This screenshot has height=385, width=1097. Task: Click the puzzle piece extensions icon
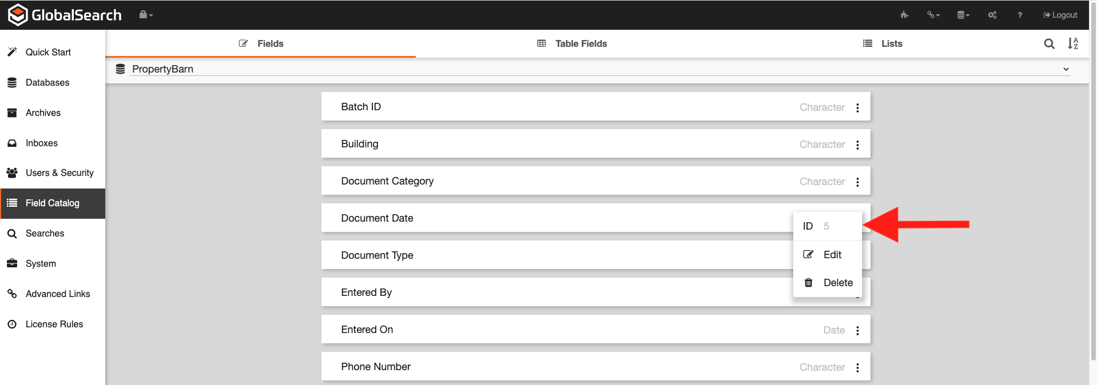tap(904, 15)
